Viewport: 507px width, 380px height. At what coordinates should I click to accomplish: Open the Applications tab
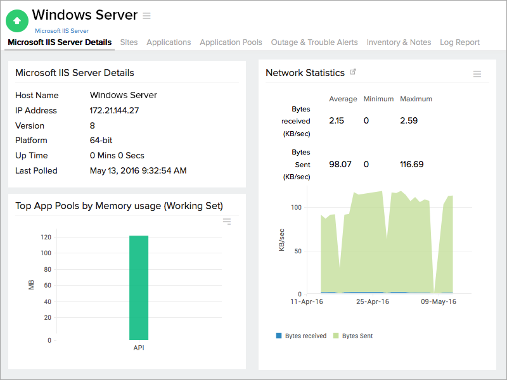(x=169, y=42)
